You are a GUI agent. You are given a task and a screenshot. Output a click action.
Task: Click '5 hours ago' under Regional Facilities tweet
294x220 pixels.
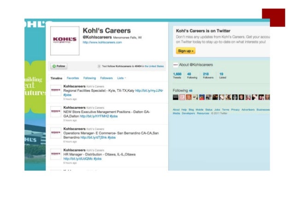pyautogui.click(x=70, y=99)
